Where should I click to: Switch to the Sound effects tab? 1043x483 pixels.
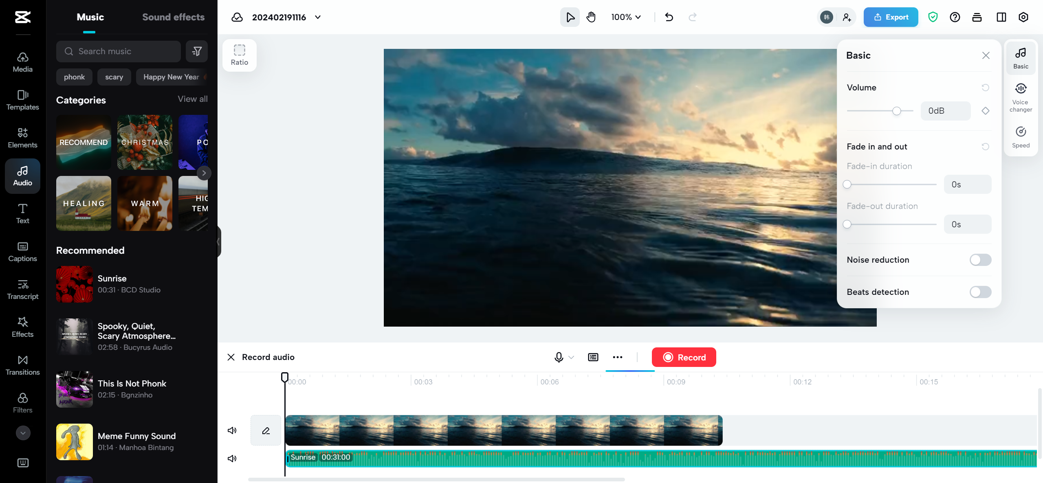(173, 17)
